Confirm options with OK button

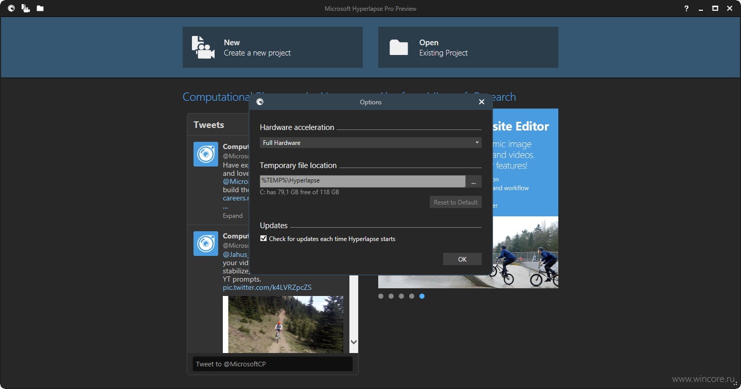tap(462, 259)
